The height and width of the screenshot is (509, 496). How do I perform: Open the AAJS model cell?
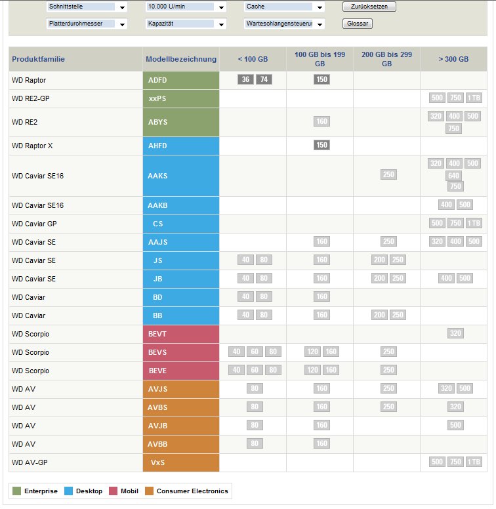(181, 242)
